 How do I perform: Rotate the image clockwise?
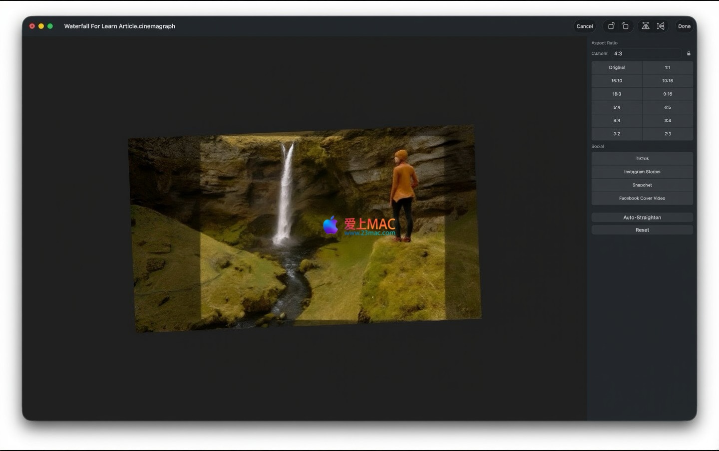[x=611, y=26]
